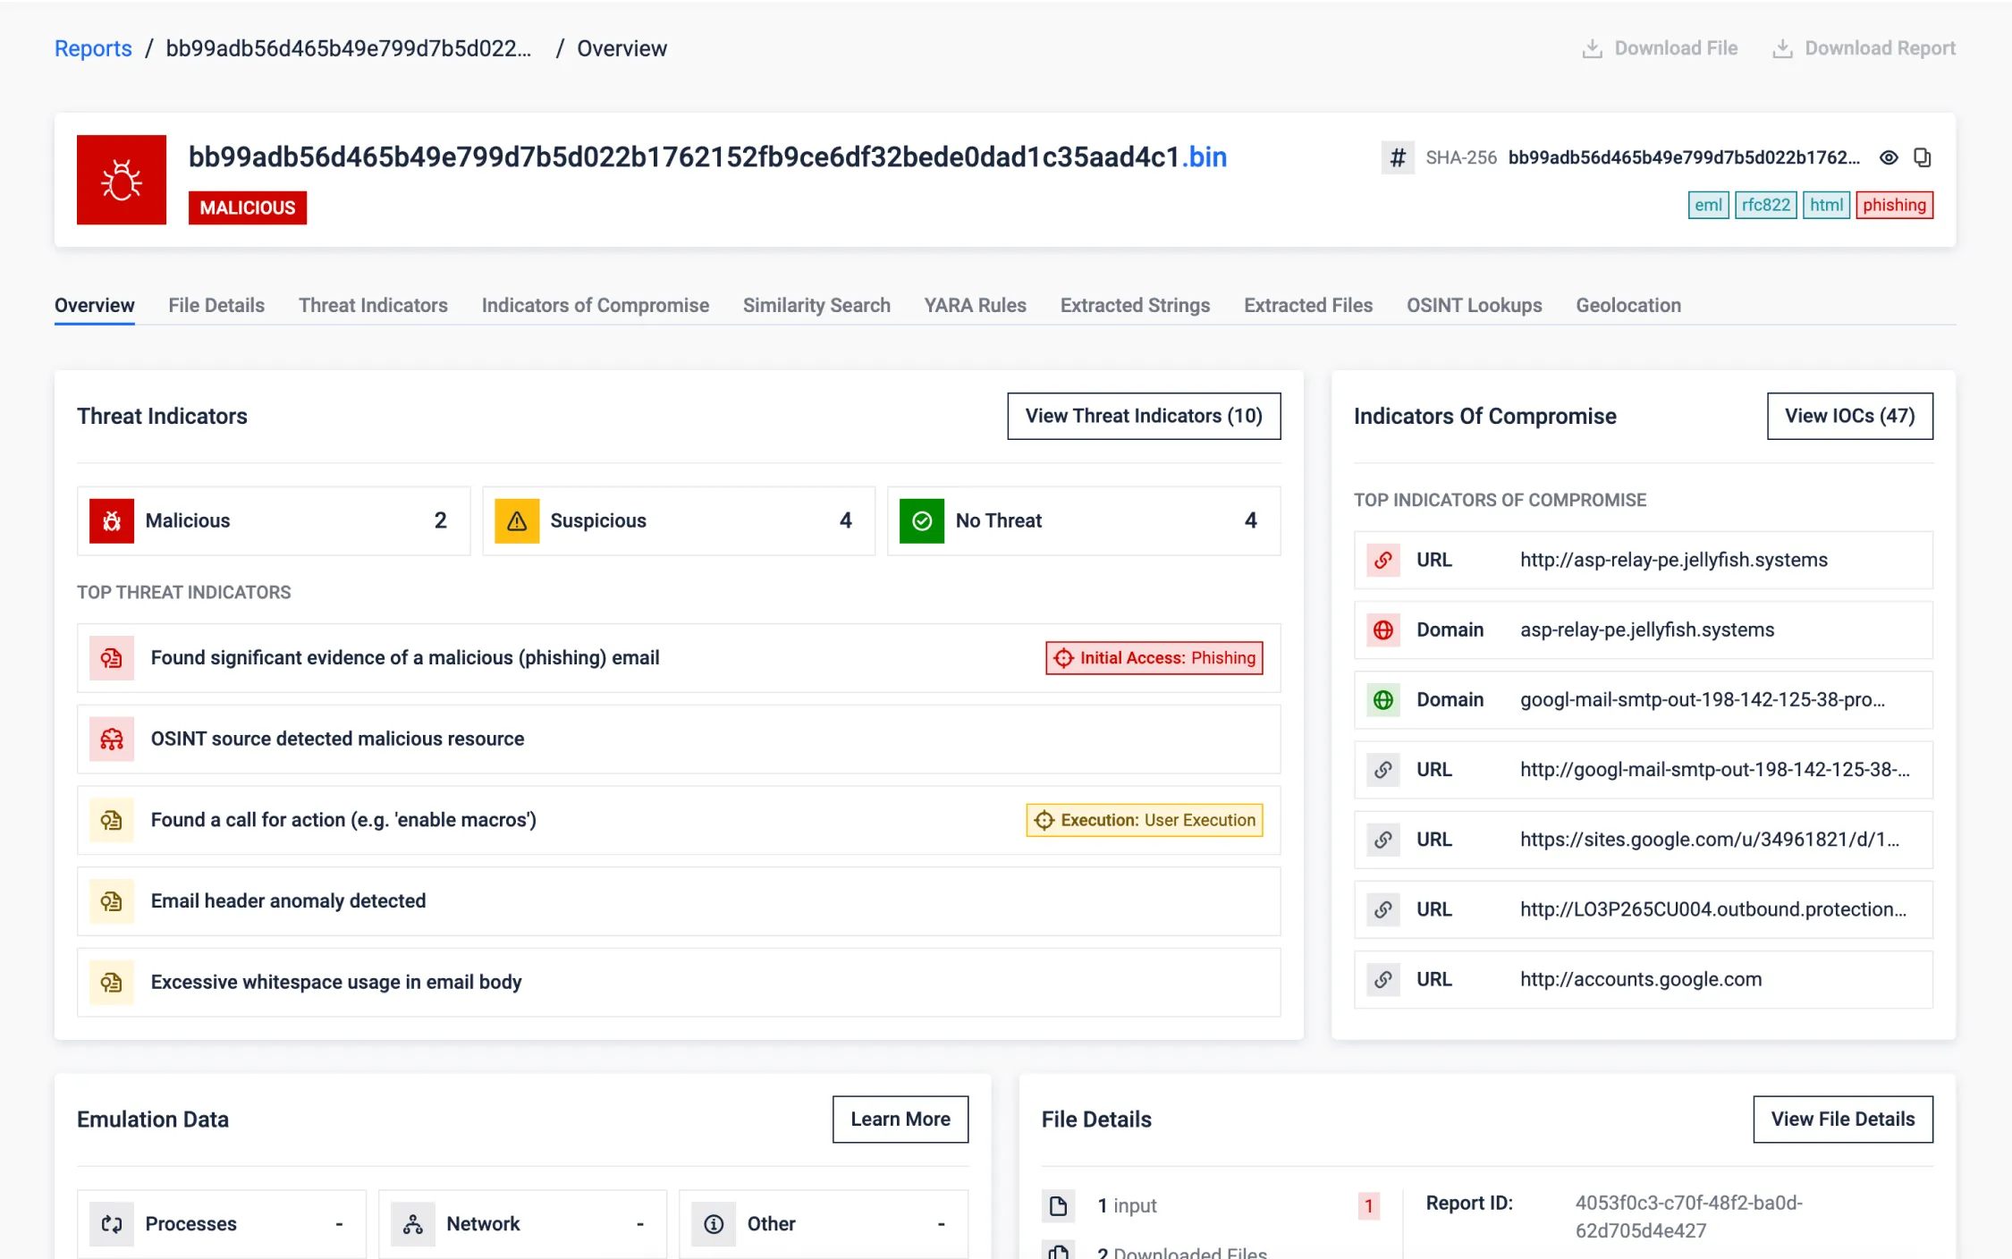Click OSINT source detected indicator icon
The height and width of the screenshot is (1259, 2012).
pos(112,739)
